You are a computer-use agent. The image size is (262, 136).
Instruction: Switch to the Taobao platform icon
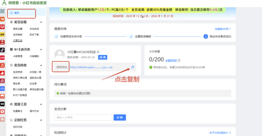2,19
